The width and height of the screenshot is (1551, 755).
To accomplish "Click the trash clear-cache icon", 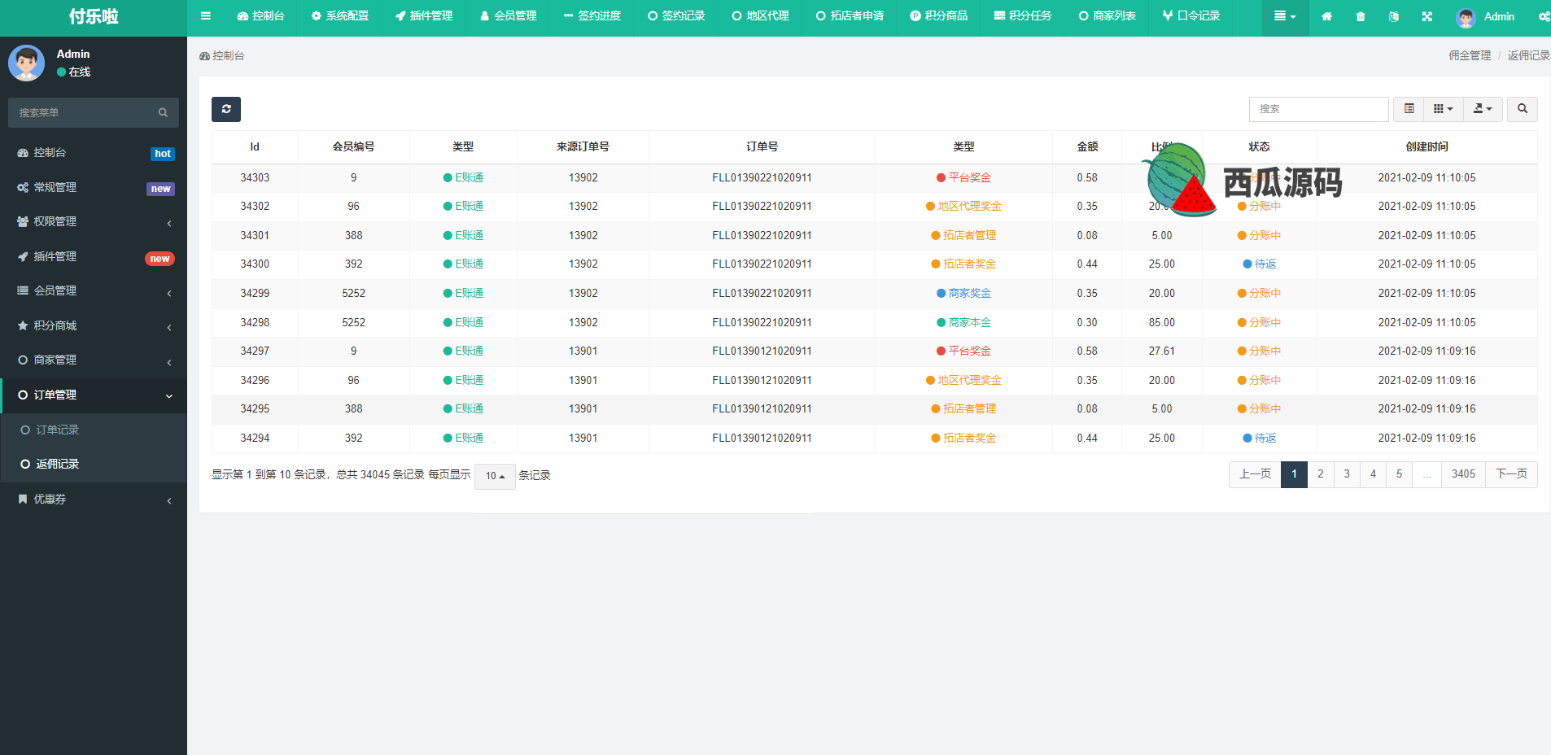I will 1361,16.
